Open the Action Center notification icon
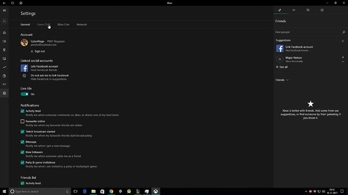 point(342,191)
